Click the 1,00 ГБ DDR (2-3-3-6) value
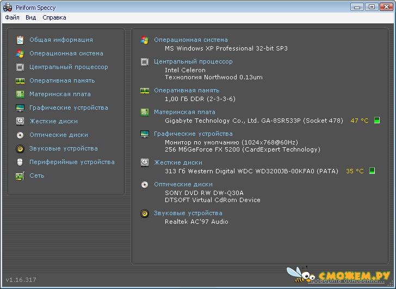The image size is (396, 289). [200, 99]
